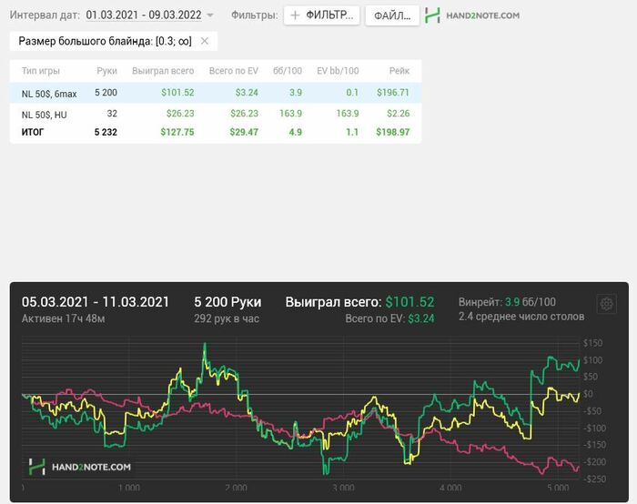The width and height of the screenshot is (637, 504).
Task: Select the NL 50$, 6max row
Action: [216, 93]
